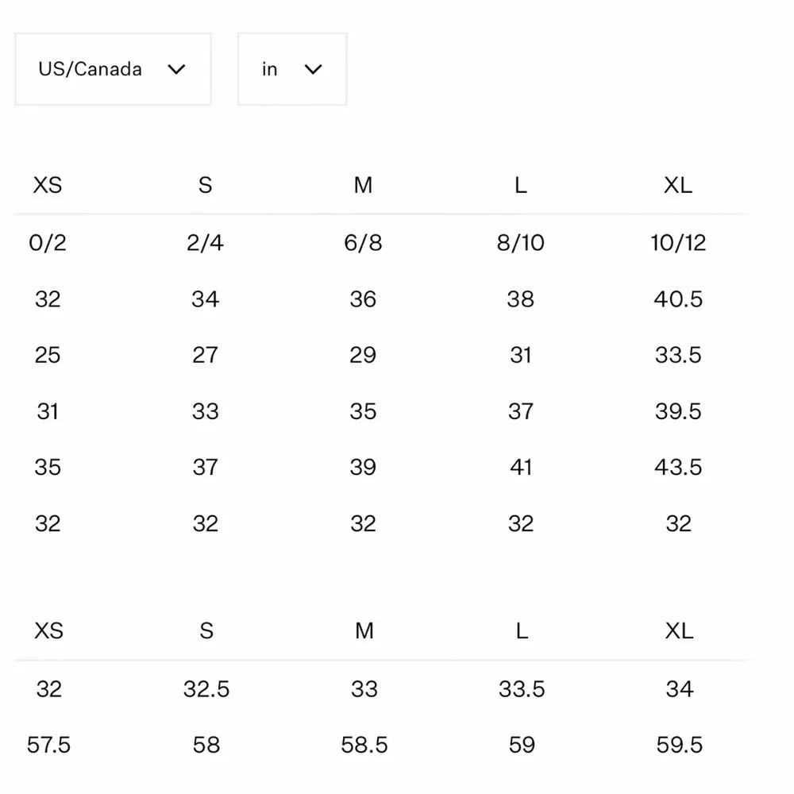Click the chevron next to 'in'
Viewport: 794px width, 794px height.
[313, 69]
